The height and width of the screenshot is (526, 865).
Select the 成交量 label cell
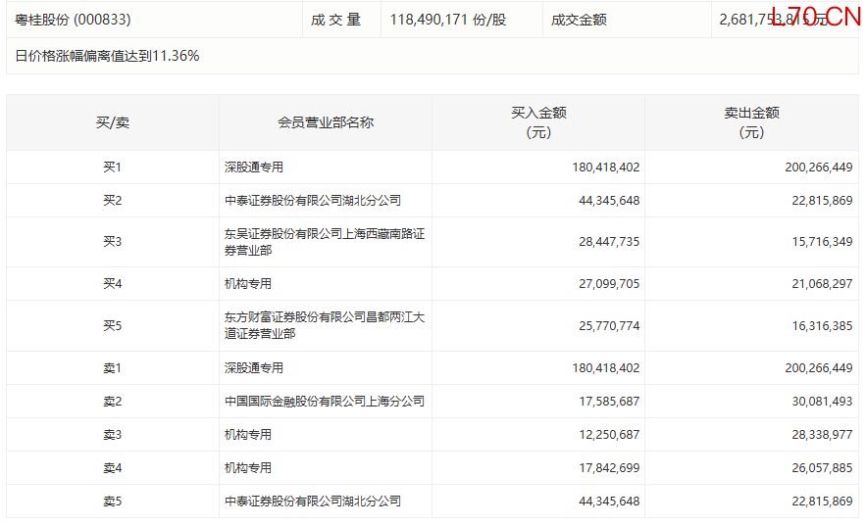click(336, 20)
